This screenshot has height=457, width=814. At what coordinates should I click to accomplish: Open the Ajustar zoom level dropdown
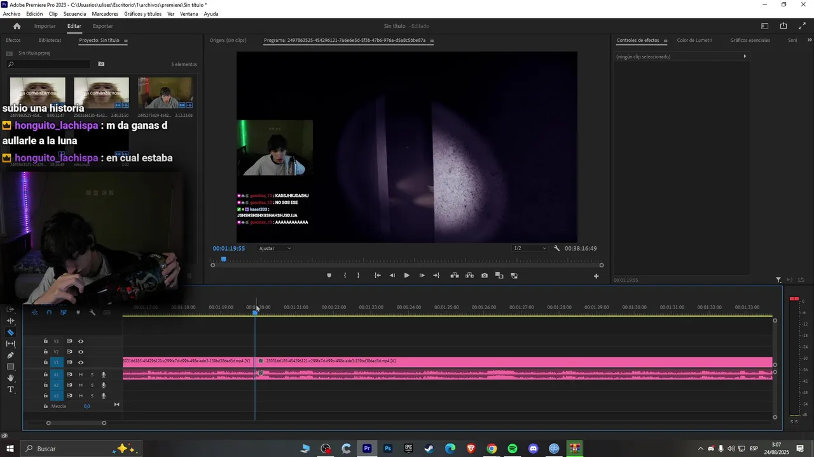coord(275,248)
